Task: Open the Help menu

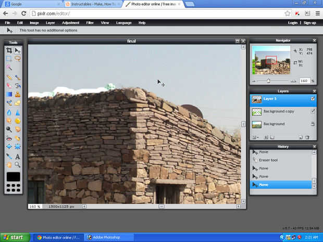Action: pos(142,22)
